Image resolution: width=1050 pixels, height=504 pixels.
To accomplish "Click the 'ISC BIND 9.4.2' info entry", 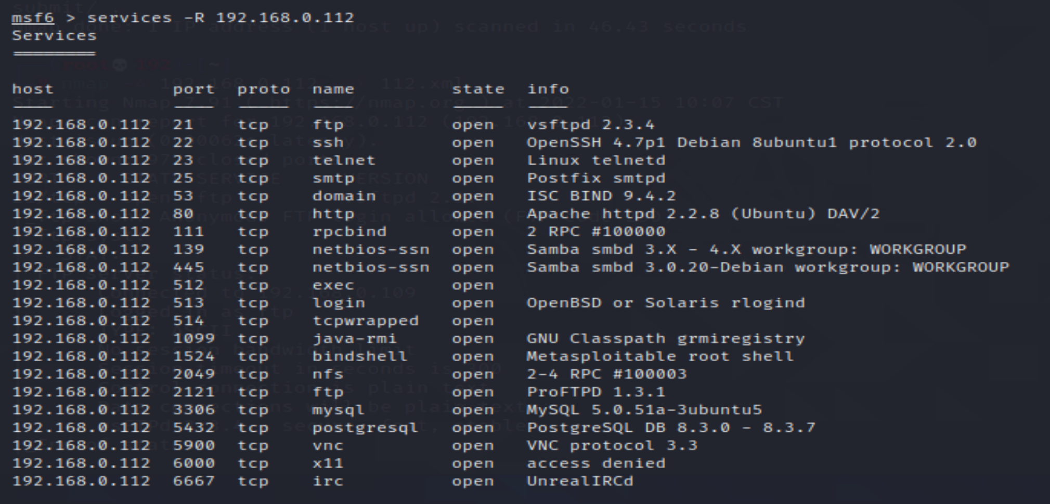I will coord(601,196).
